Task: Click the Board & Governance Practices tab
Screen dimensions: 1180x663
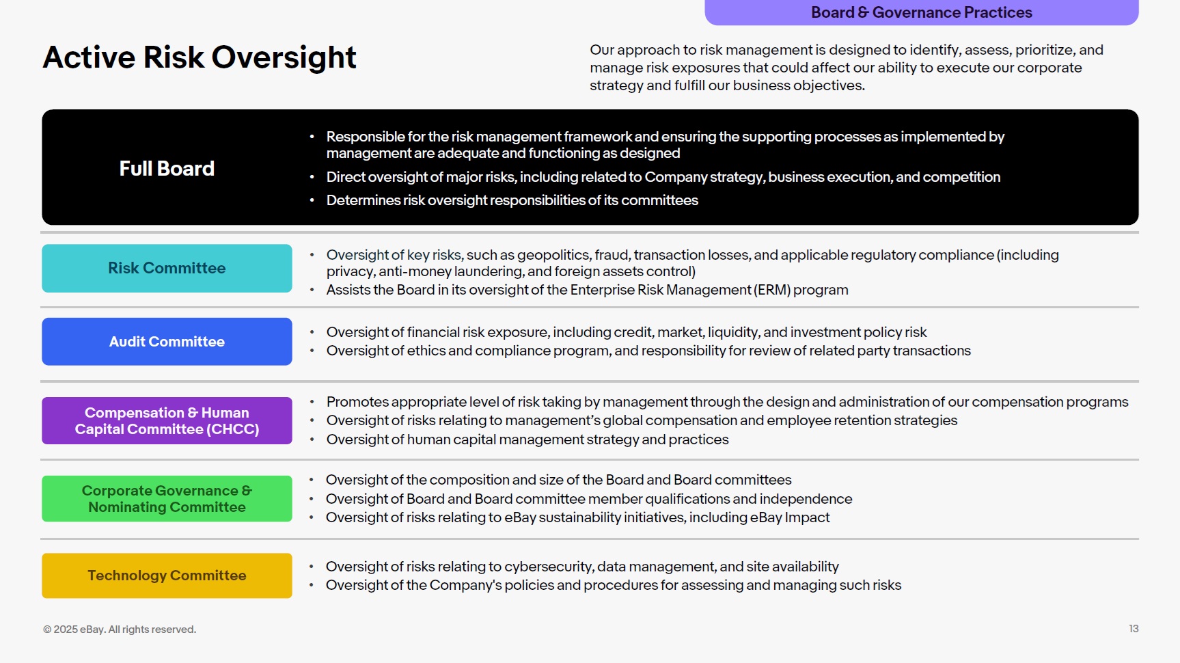Action: click(x=921, y=12)
